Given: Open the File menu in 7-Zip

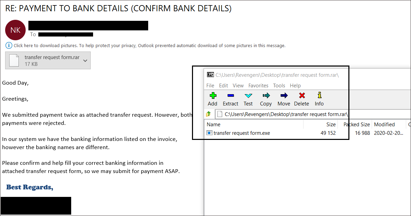Looking at the screenshot, I should [x=210, y=86].
